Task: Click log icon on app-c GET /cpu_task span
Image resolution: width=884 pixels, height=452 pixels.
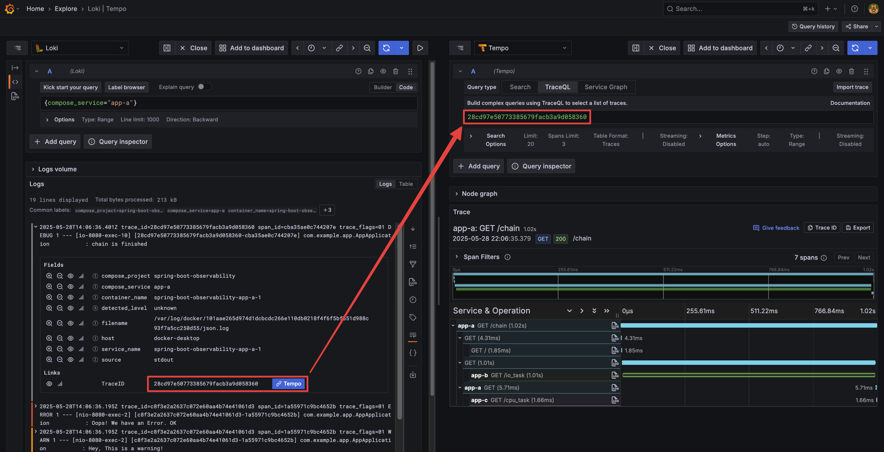Action: coord(615,400)
